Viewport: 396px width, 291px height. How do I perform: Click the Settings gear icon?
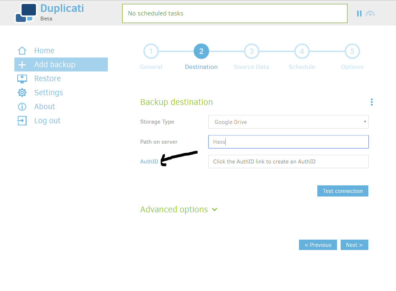pos(22,93)
